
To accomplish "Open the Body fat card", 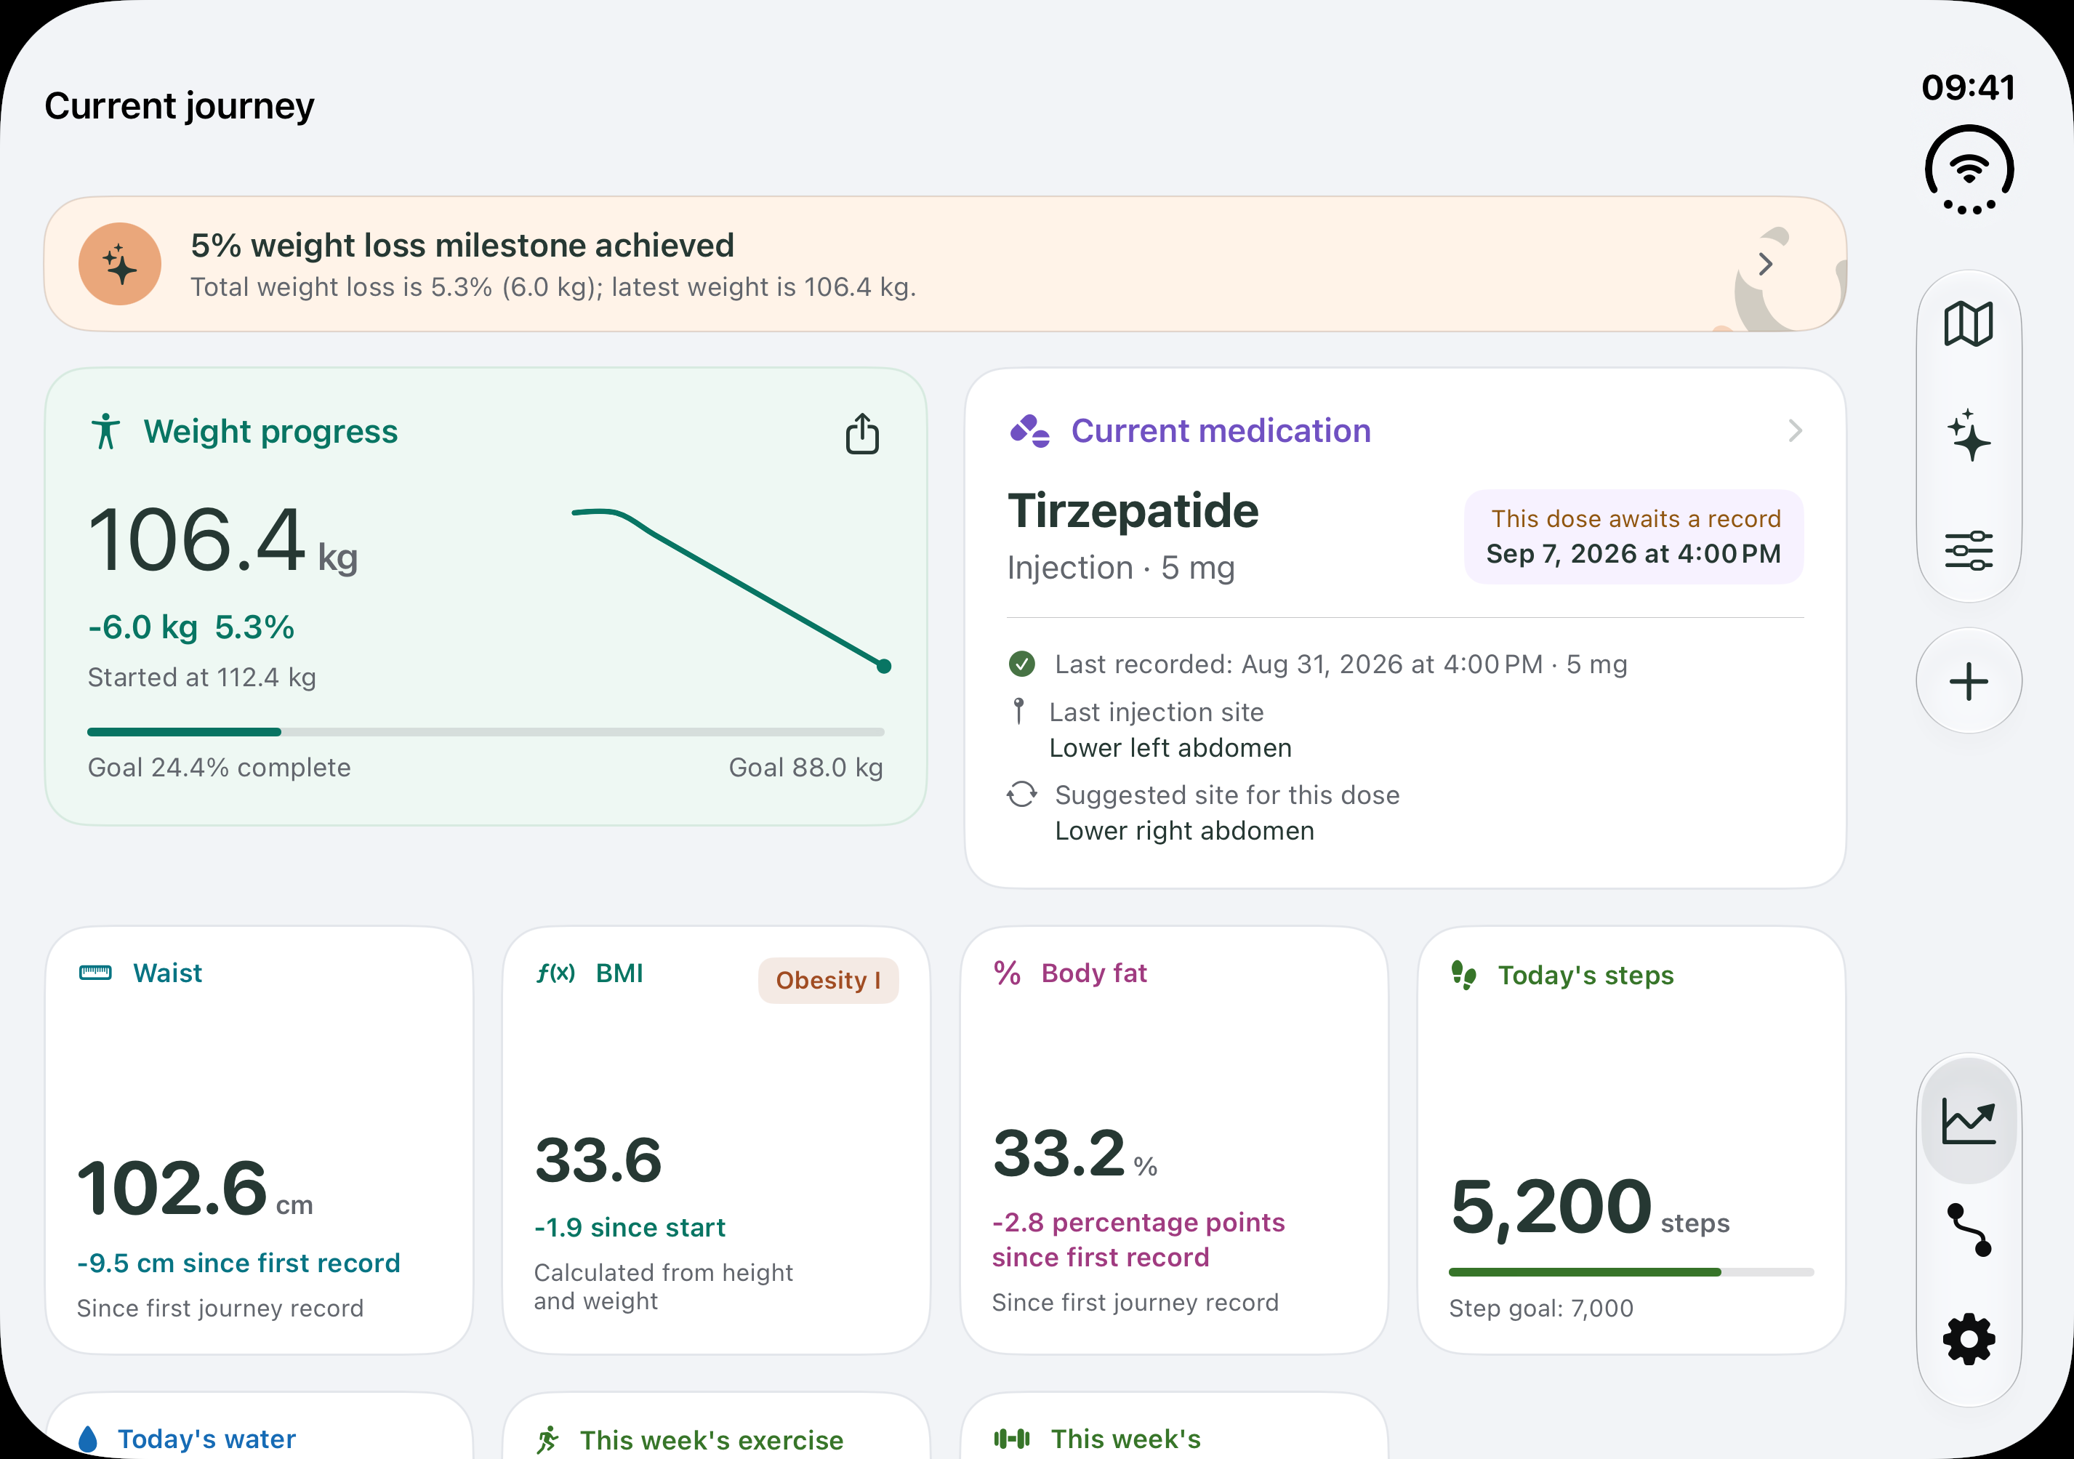I will click(x=1173, y=1140).
